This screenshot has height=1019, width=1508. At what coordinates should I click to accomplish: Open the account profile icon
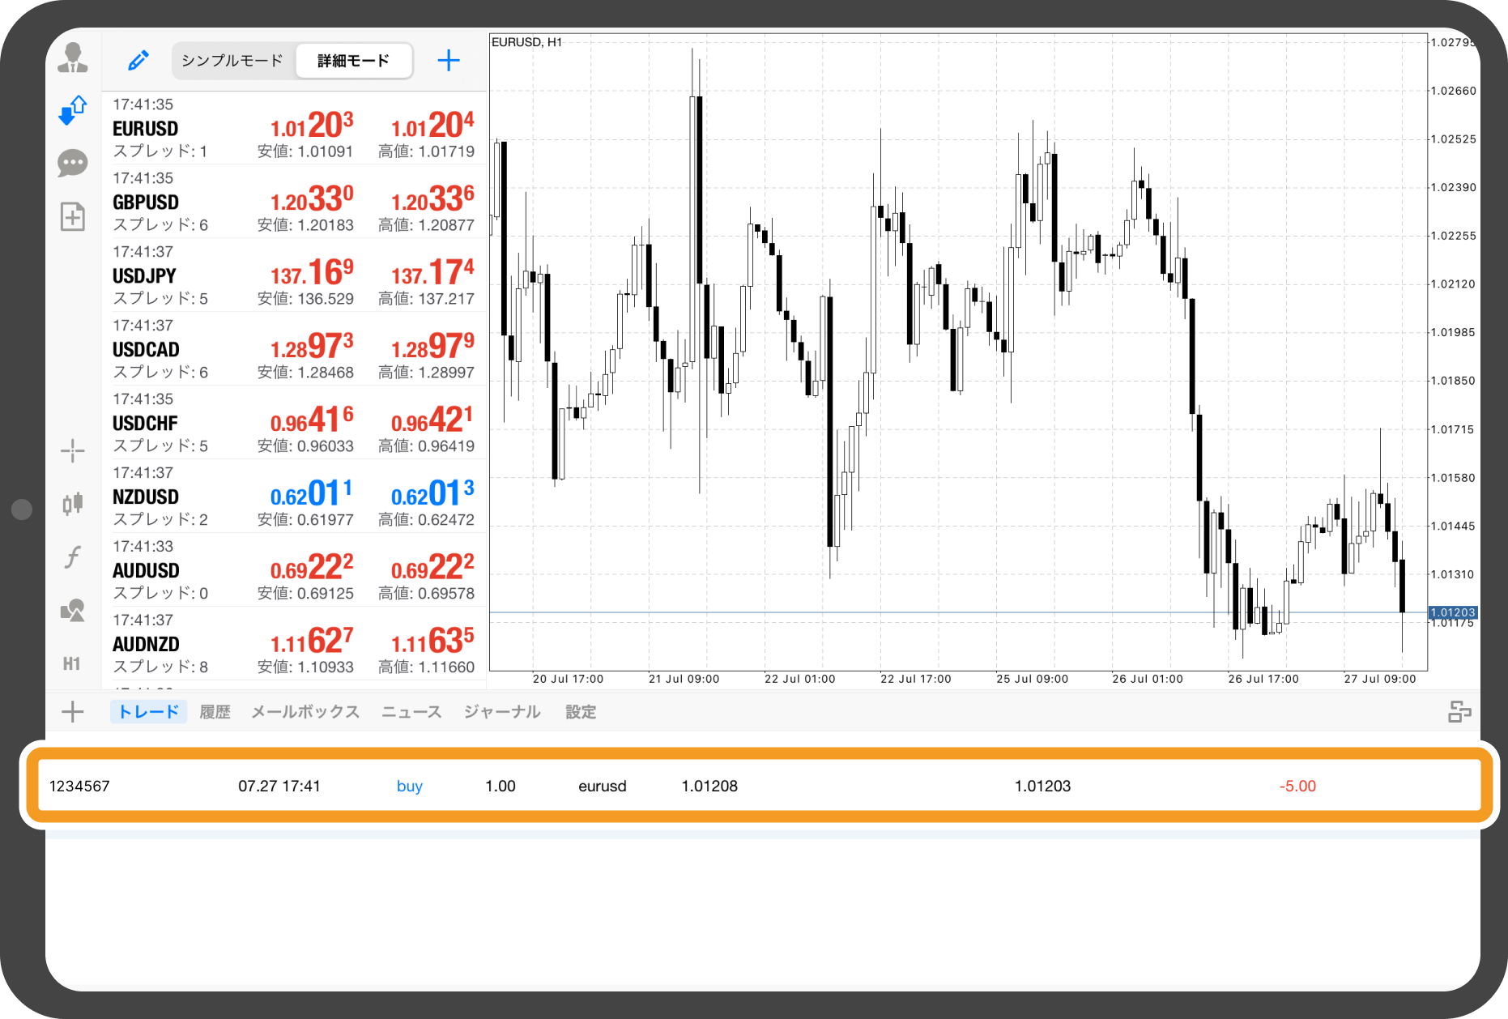point(73,58)
